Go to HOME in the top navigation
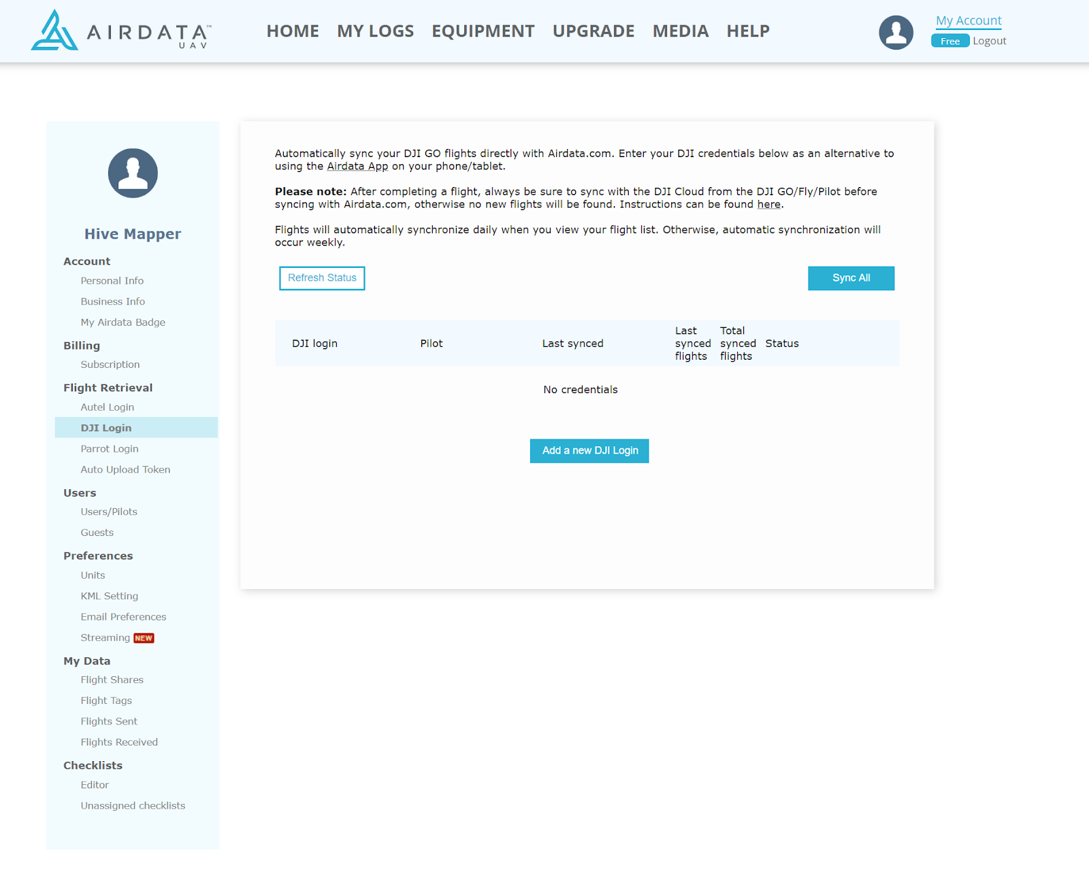This screenshot has height=872, width=1089. click(293, 31)
